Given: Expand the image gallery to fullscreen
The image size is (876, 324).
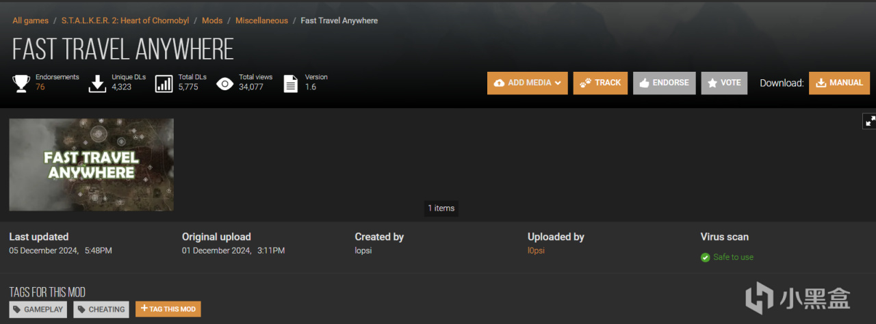Looking at the screenshot, I should [x=870, y=121].
